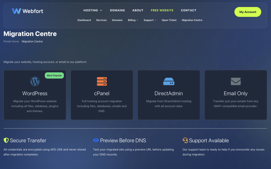Open the About page
The width and height of the screenshot is (271, 169).
click(x=138, y=10)
